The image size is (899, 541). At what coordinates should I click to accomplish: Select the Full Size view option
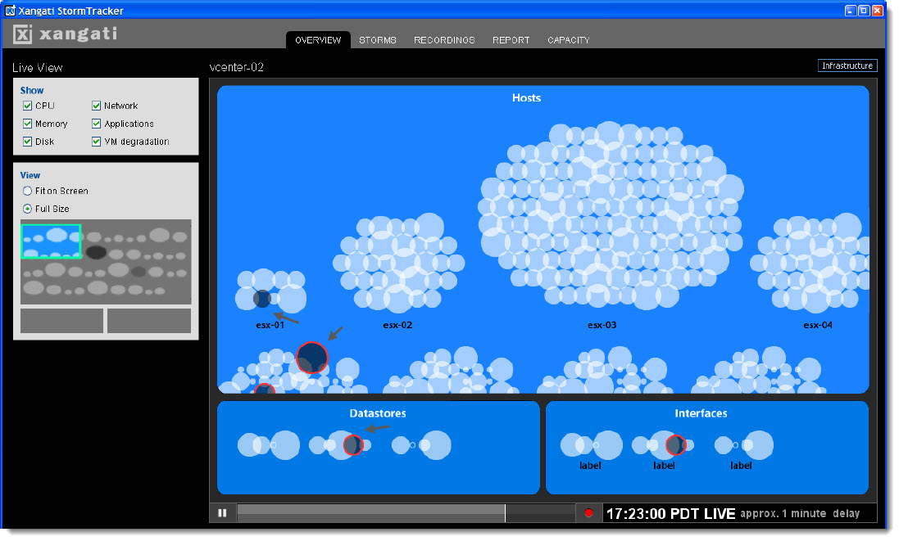click(x=27, y=209)
